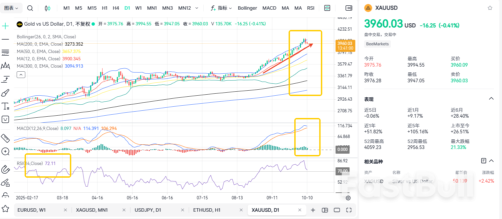The image size is (502, 219).
Task: Toggle the multi-chart split layout view
Action: pos(325,210)
